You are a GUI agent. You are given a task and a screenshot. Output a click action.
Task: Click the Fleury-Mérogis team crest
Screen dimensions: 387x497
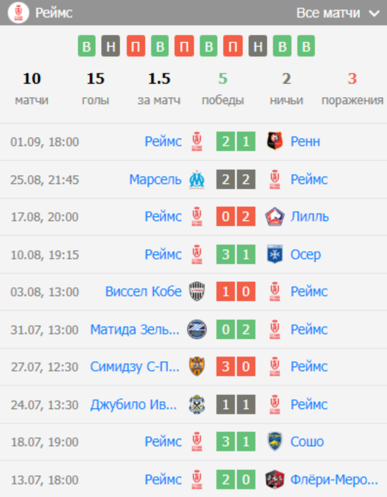pos(275,479)
